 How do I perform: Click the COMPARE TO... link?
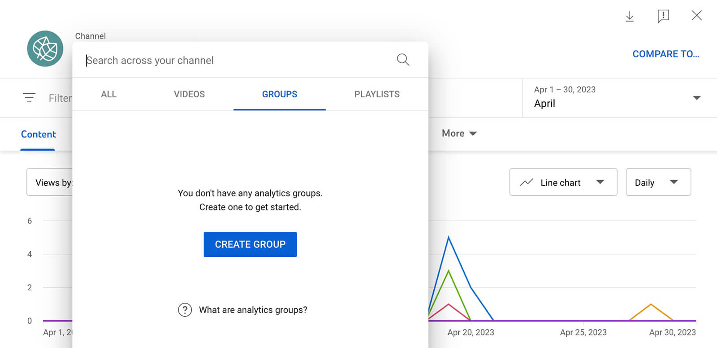[665, 54]
